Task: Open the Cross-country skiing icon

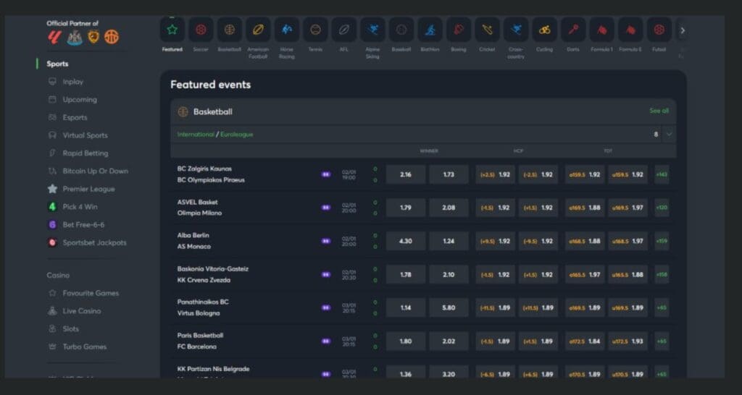Action: (x=516, y=30)
